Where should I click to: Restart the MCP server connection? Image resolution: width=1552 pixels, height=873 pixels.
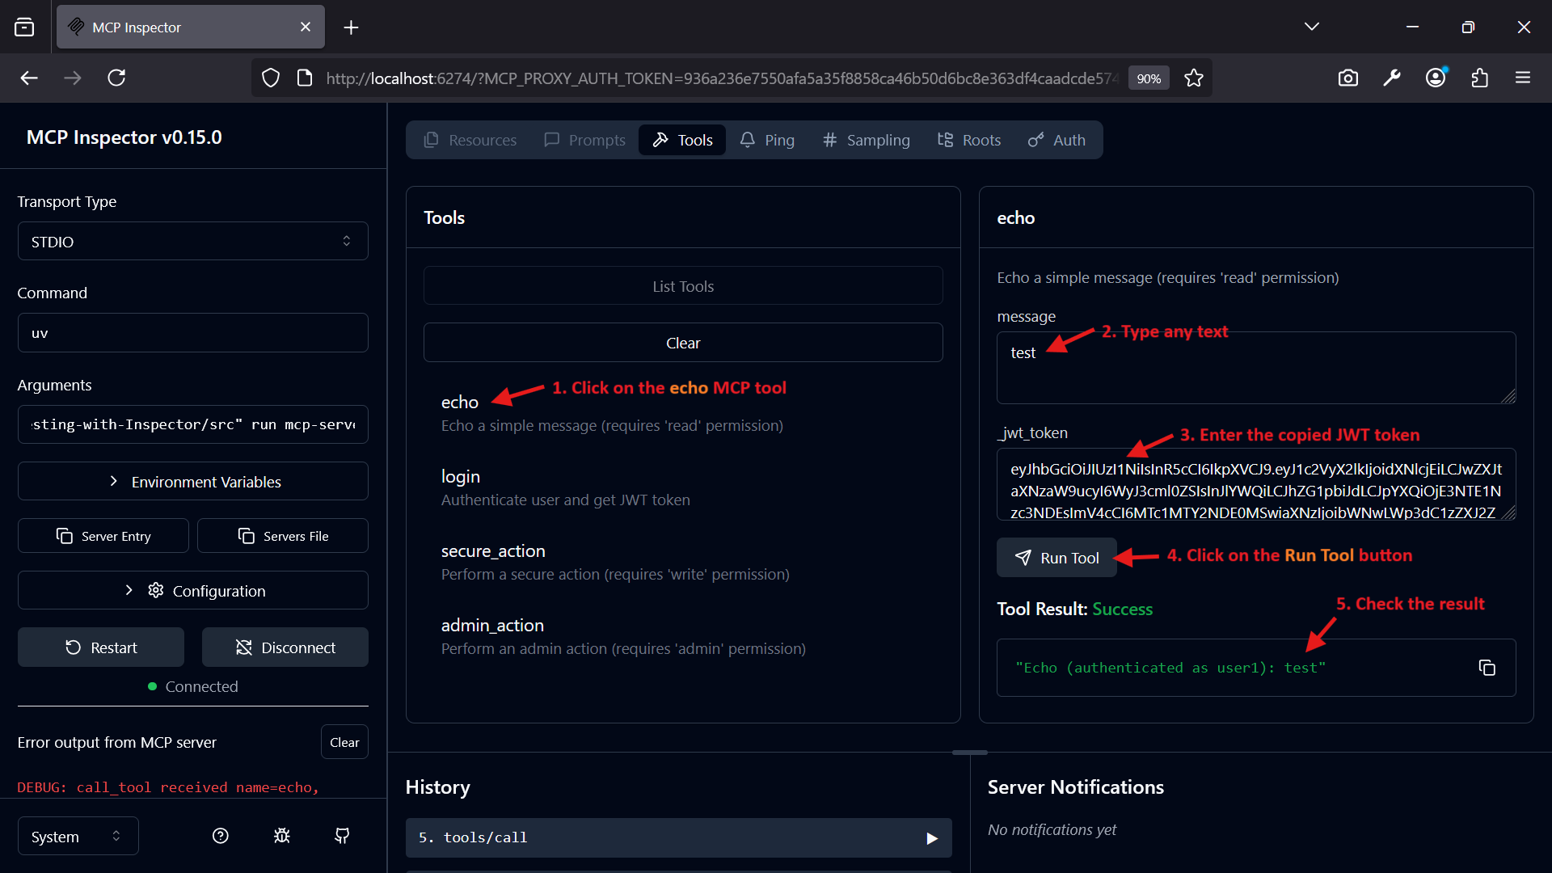click(x=101, y=647)
